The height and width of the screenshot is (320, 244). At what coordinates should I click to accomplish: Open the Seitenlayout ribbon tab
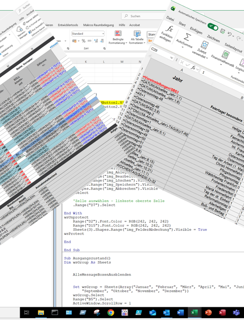click(233, 48)
